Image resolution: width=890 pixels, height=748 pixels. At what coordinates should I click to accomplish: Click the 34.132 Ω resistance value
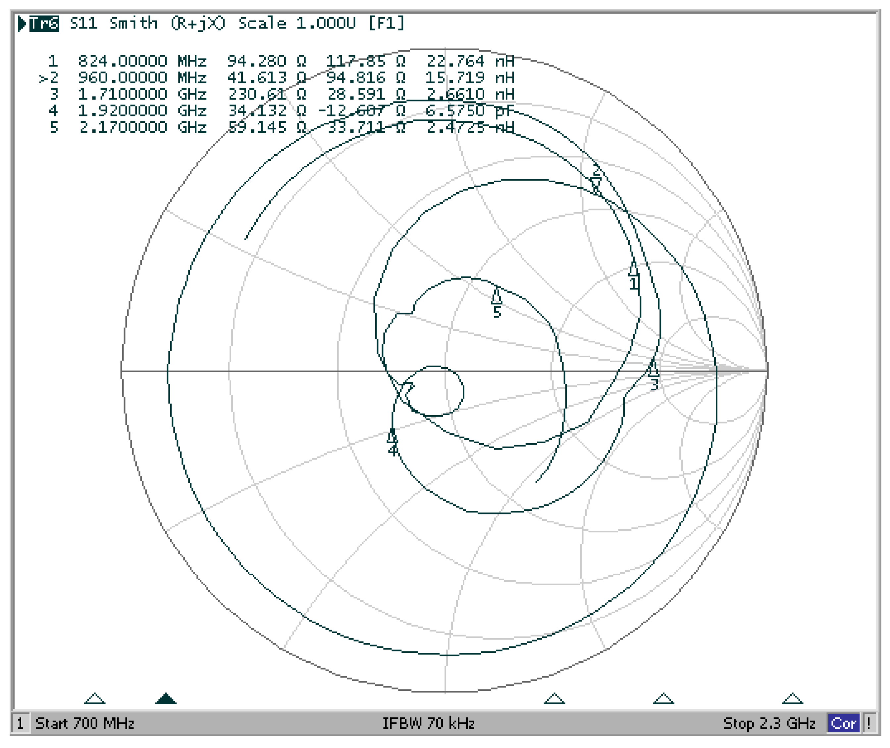click(267, 111)
